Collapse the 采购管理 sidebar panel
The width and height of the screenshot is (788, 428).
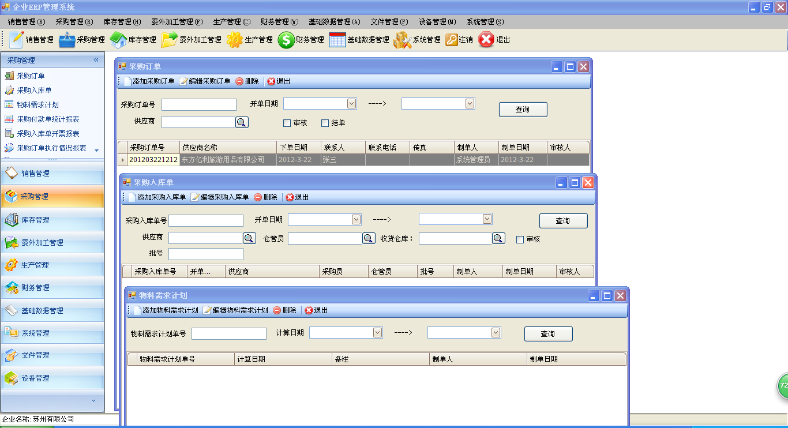(96, 60)
